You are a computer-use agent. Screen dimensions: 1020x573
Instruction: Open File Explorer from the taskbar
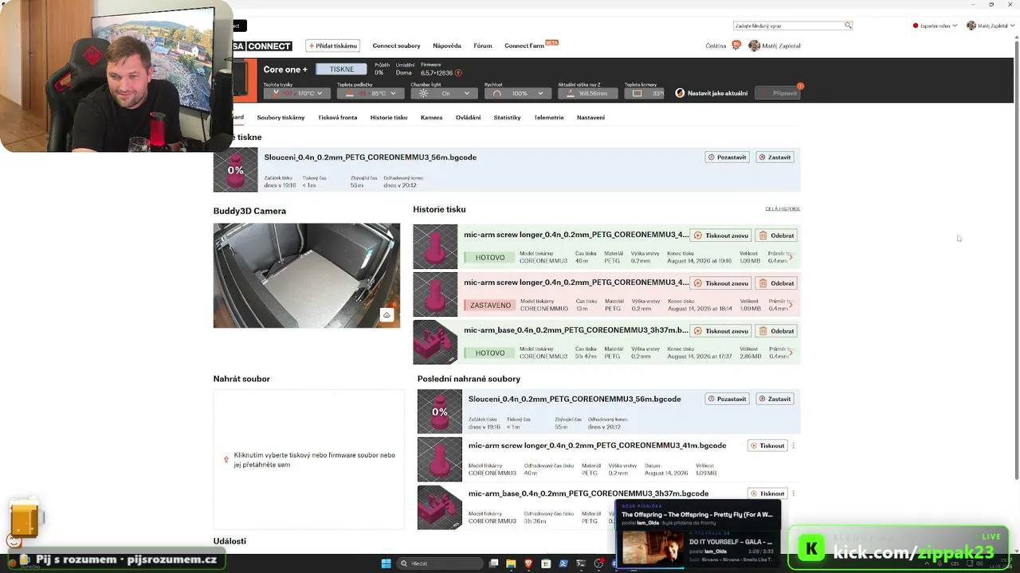coord(511,563)
